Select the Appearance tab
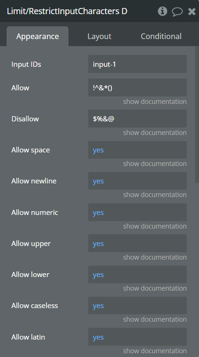The width and height of the screenshot is (199, 357). coord(38,36)
